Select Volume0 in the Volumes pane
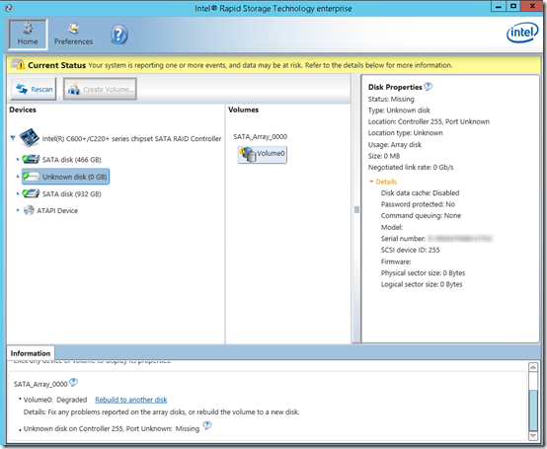The height and width of the screenshot is (449, 547). [263, 154]
